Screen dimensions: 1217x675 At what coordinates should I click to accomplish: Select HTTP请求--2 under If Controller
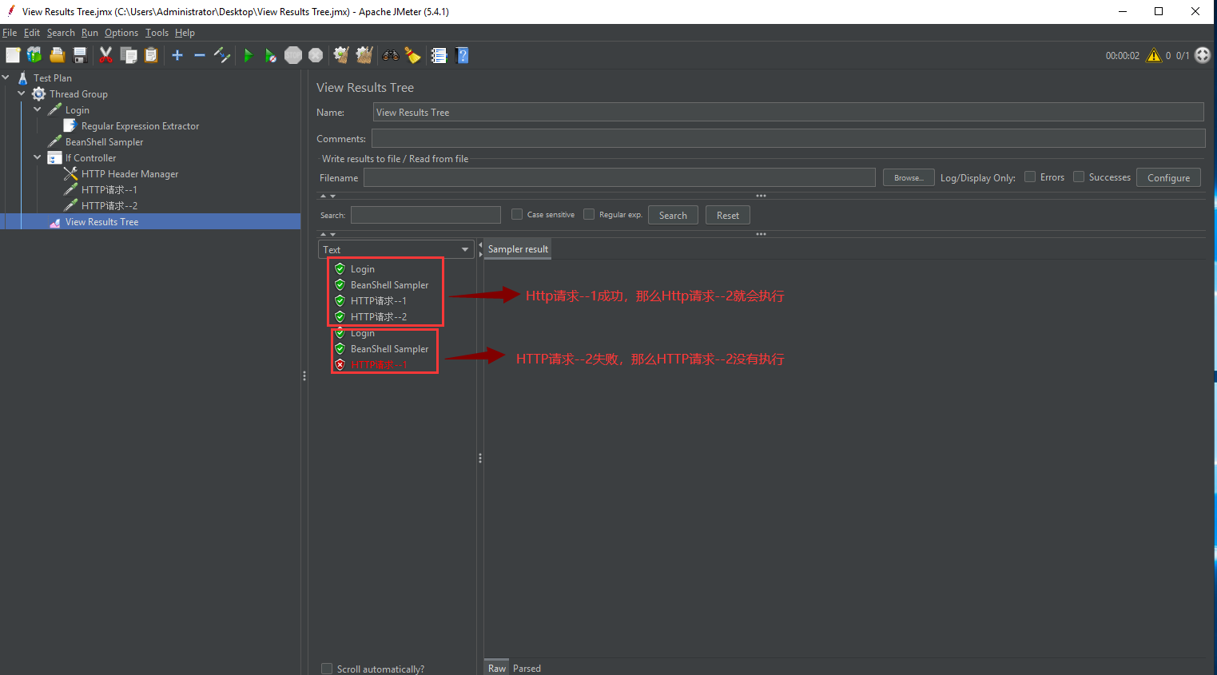click(x=109, y=206)
